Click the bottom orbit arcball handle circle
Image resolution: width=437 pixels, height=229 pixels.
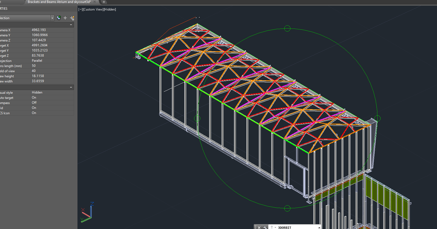287,208
